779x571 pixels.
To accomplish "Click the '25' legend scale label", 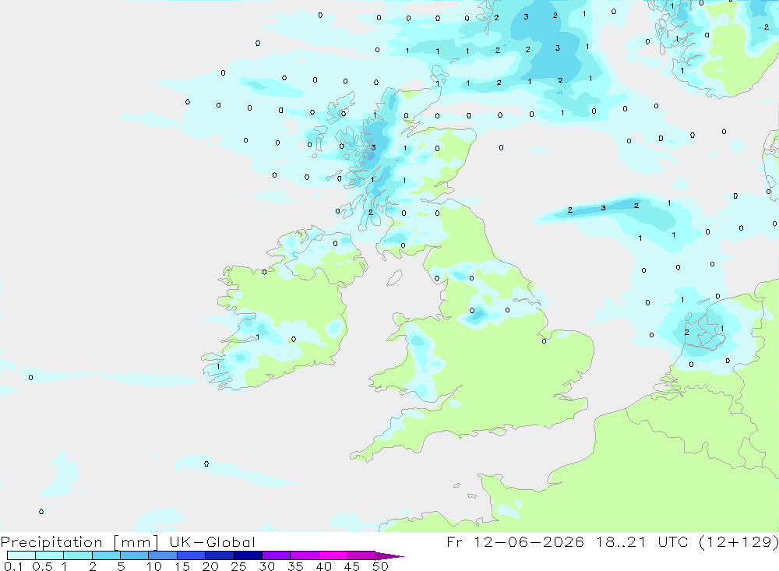I will pos(238,566).
